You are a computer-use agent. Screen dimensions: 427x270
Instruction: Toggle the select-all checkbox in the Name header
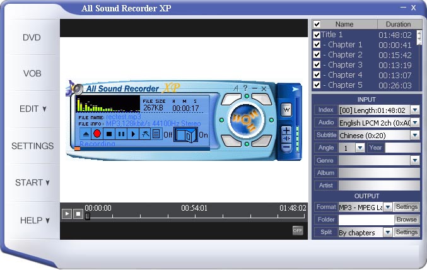(317, 24)
